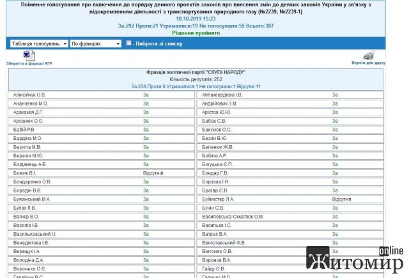The height and width of the screenshot is (278, 409).
Task: Click 'За' vote for Бородін В.В.
Action: pyautogui.click(x=146, y=190)
